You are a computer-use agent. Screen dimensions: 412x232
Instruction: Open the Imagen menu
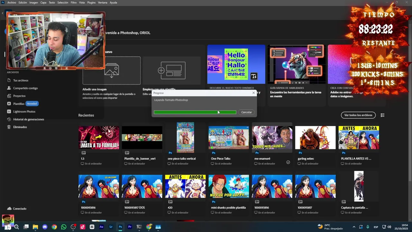(x=33, y=3)
